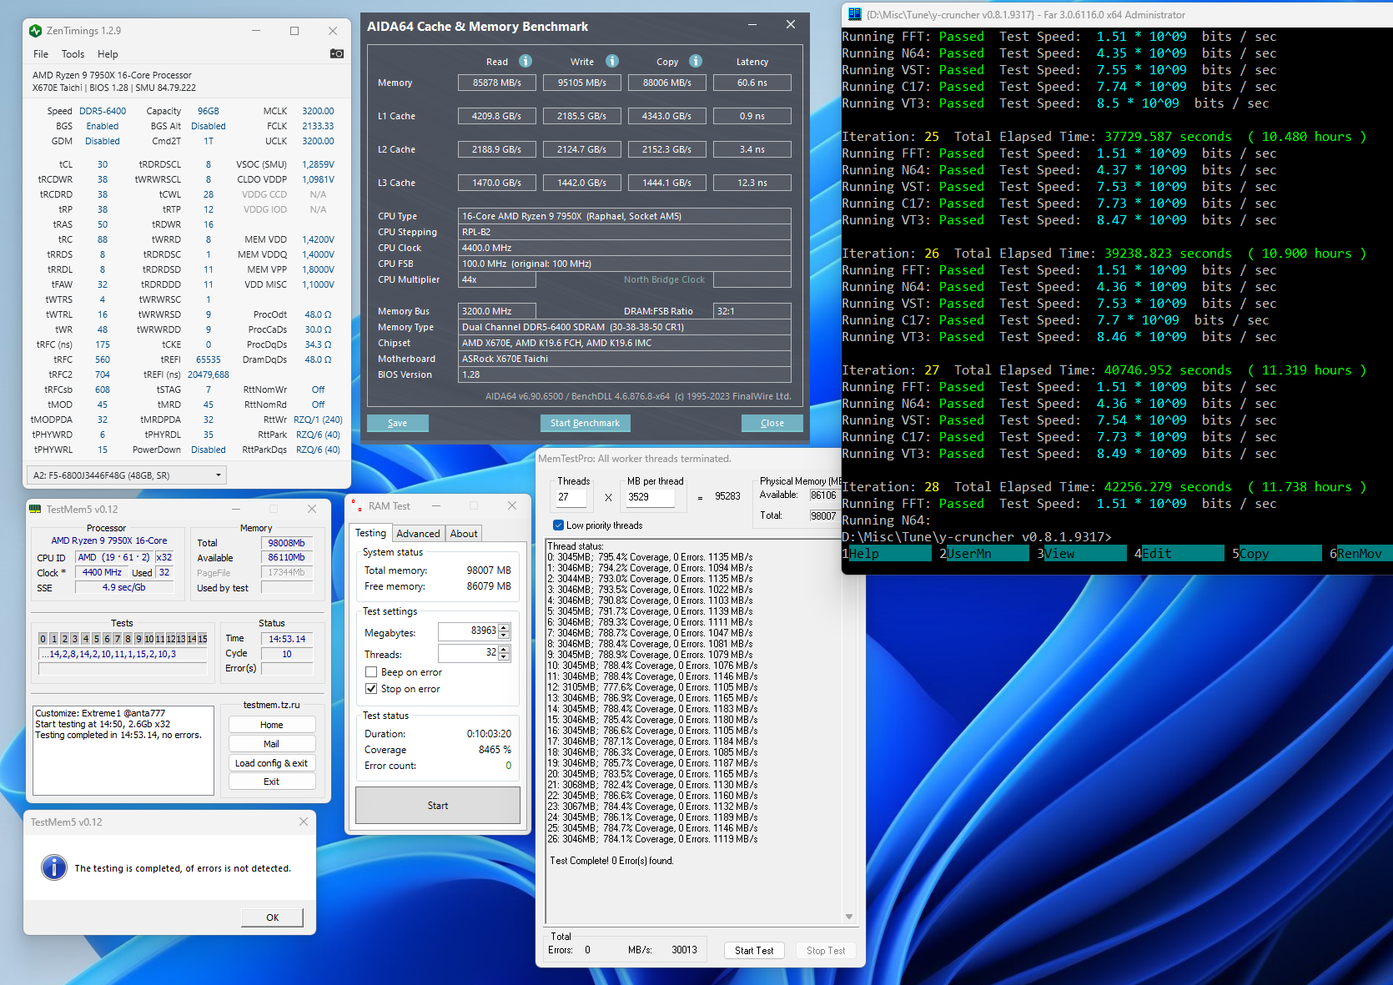Click the MB per thread input field
The image size is (1393, 985).
[650, 497]
